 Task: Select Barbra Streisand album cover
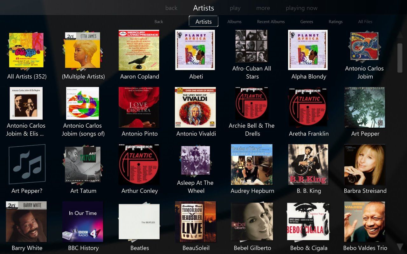point(365,164)
